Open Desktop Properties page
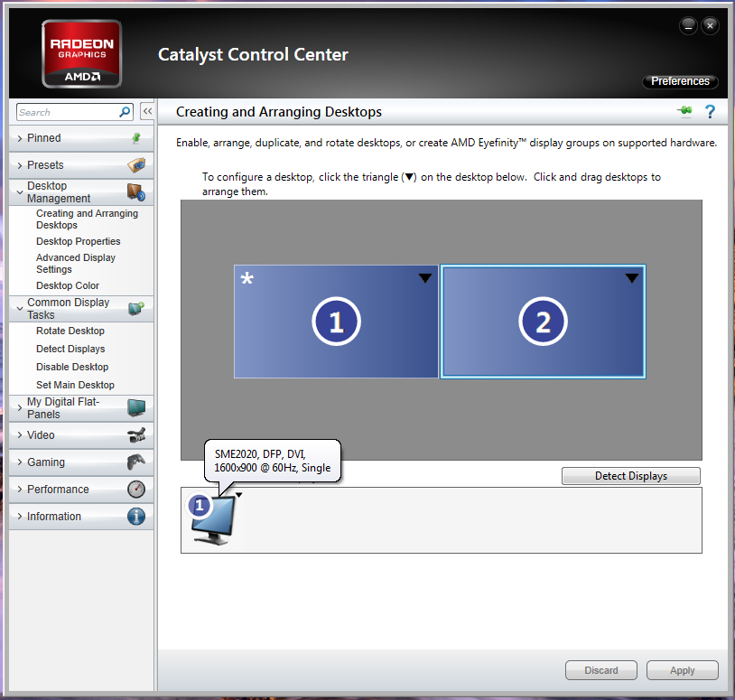This screenshot has width=735, height=700. pyautogui.click(x=79, y=241)
